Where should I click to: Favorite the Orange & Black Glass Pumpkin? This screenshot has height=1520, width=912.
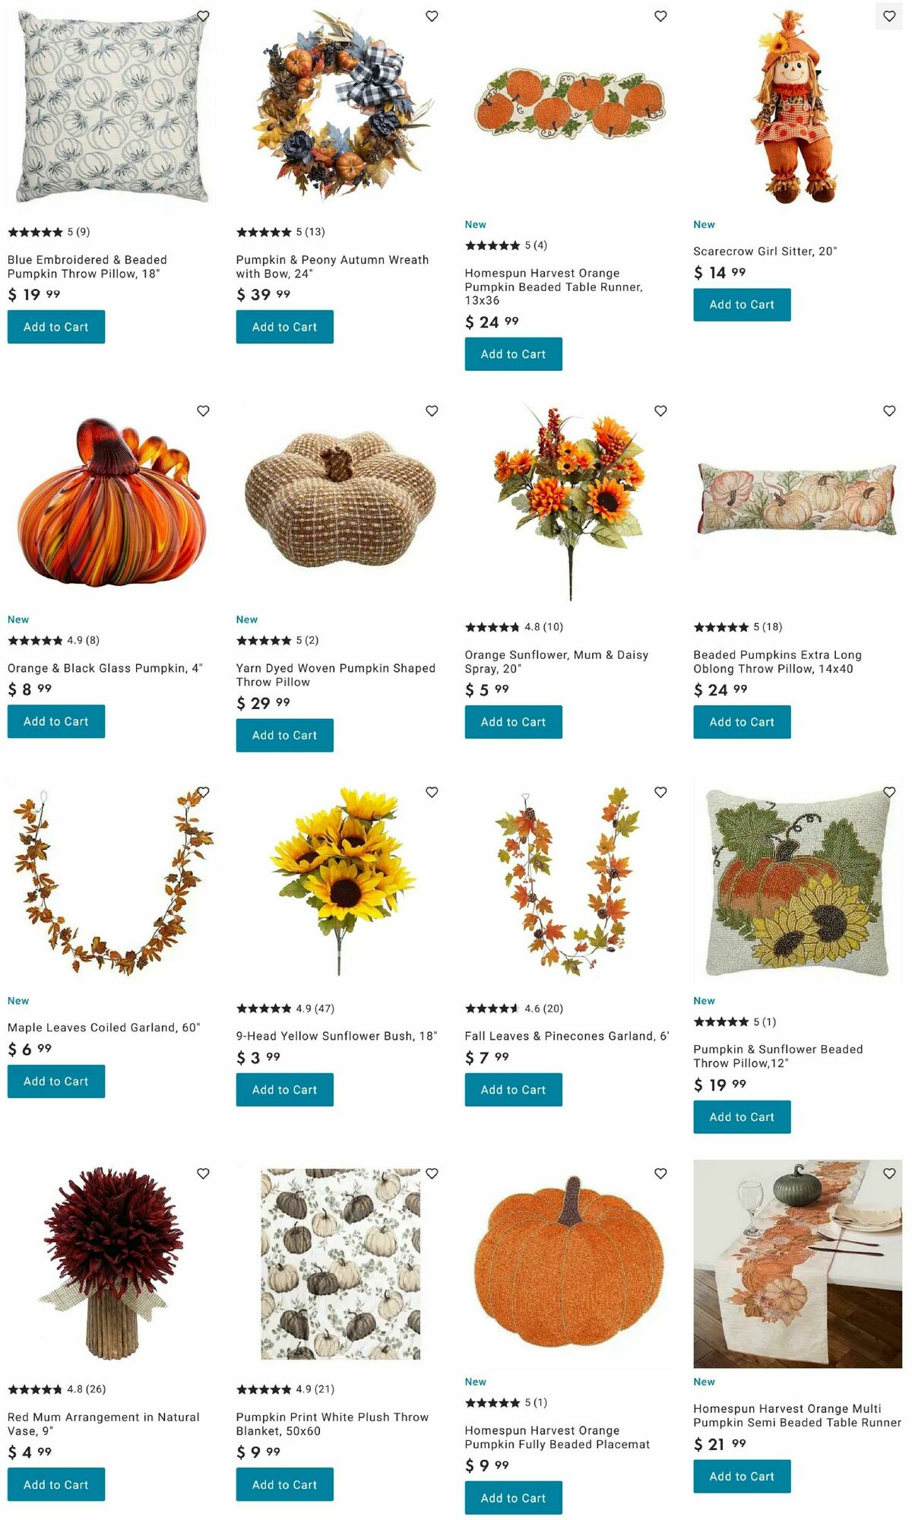pos(203,411)
